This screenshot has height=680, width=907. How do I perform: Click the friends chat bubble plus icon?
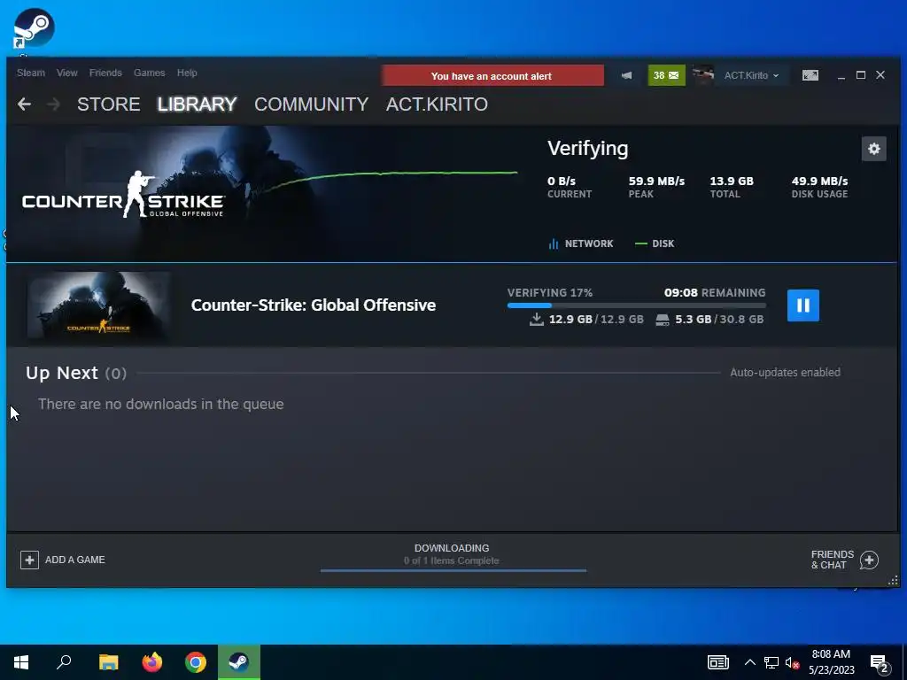869,560
